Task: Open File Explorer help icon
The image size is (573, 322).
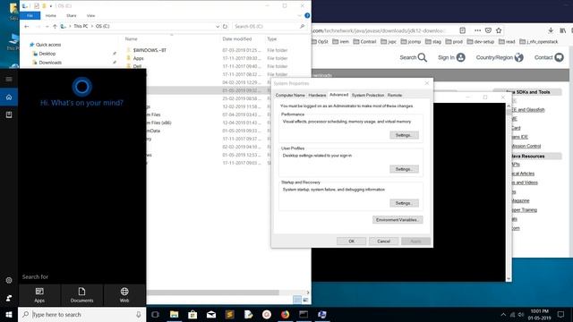Action: point(307,16)
